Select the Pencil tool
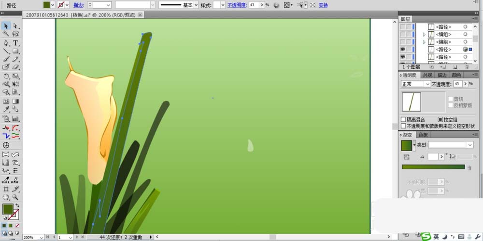This screenshot has width=483, height=241. point(15,59)
